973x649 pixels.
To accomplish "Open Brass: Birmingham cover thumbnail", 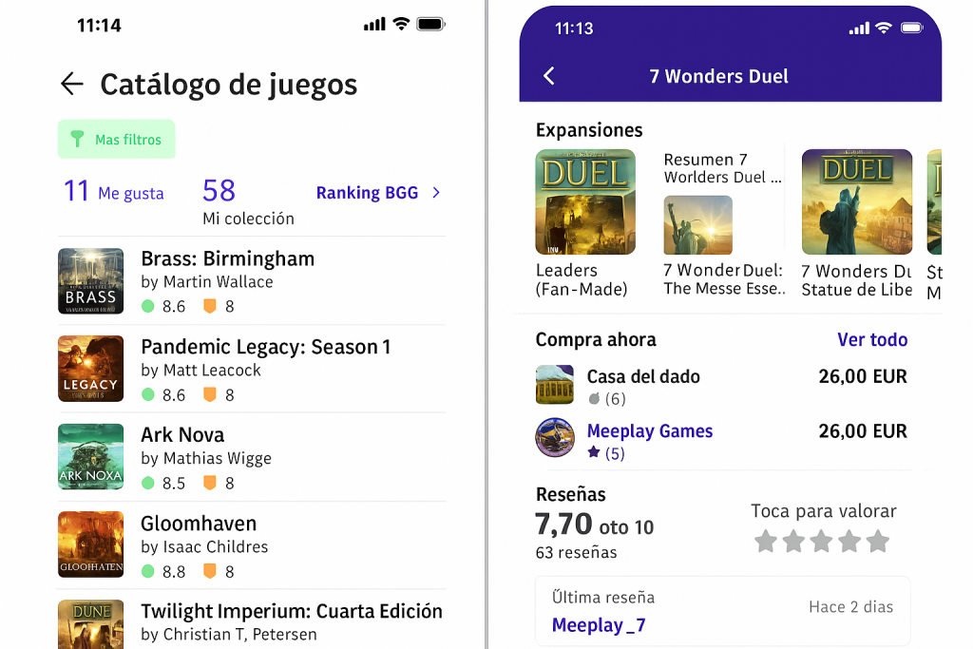I will click(91, 281).
